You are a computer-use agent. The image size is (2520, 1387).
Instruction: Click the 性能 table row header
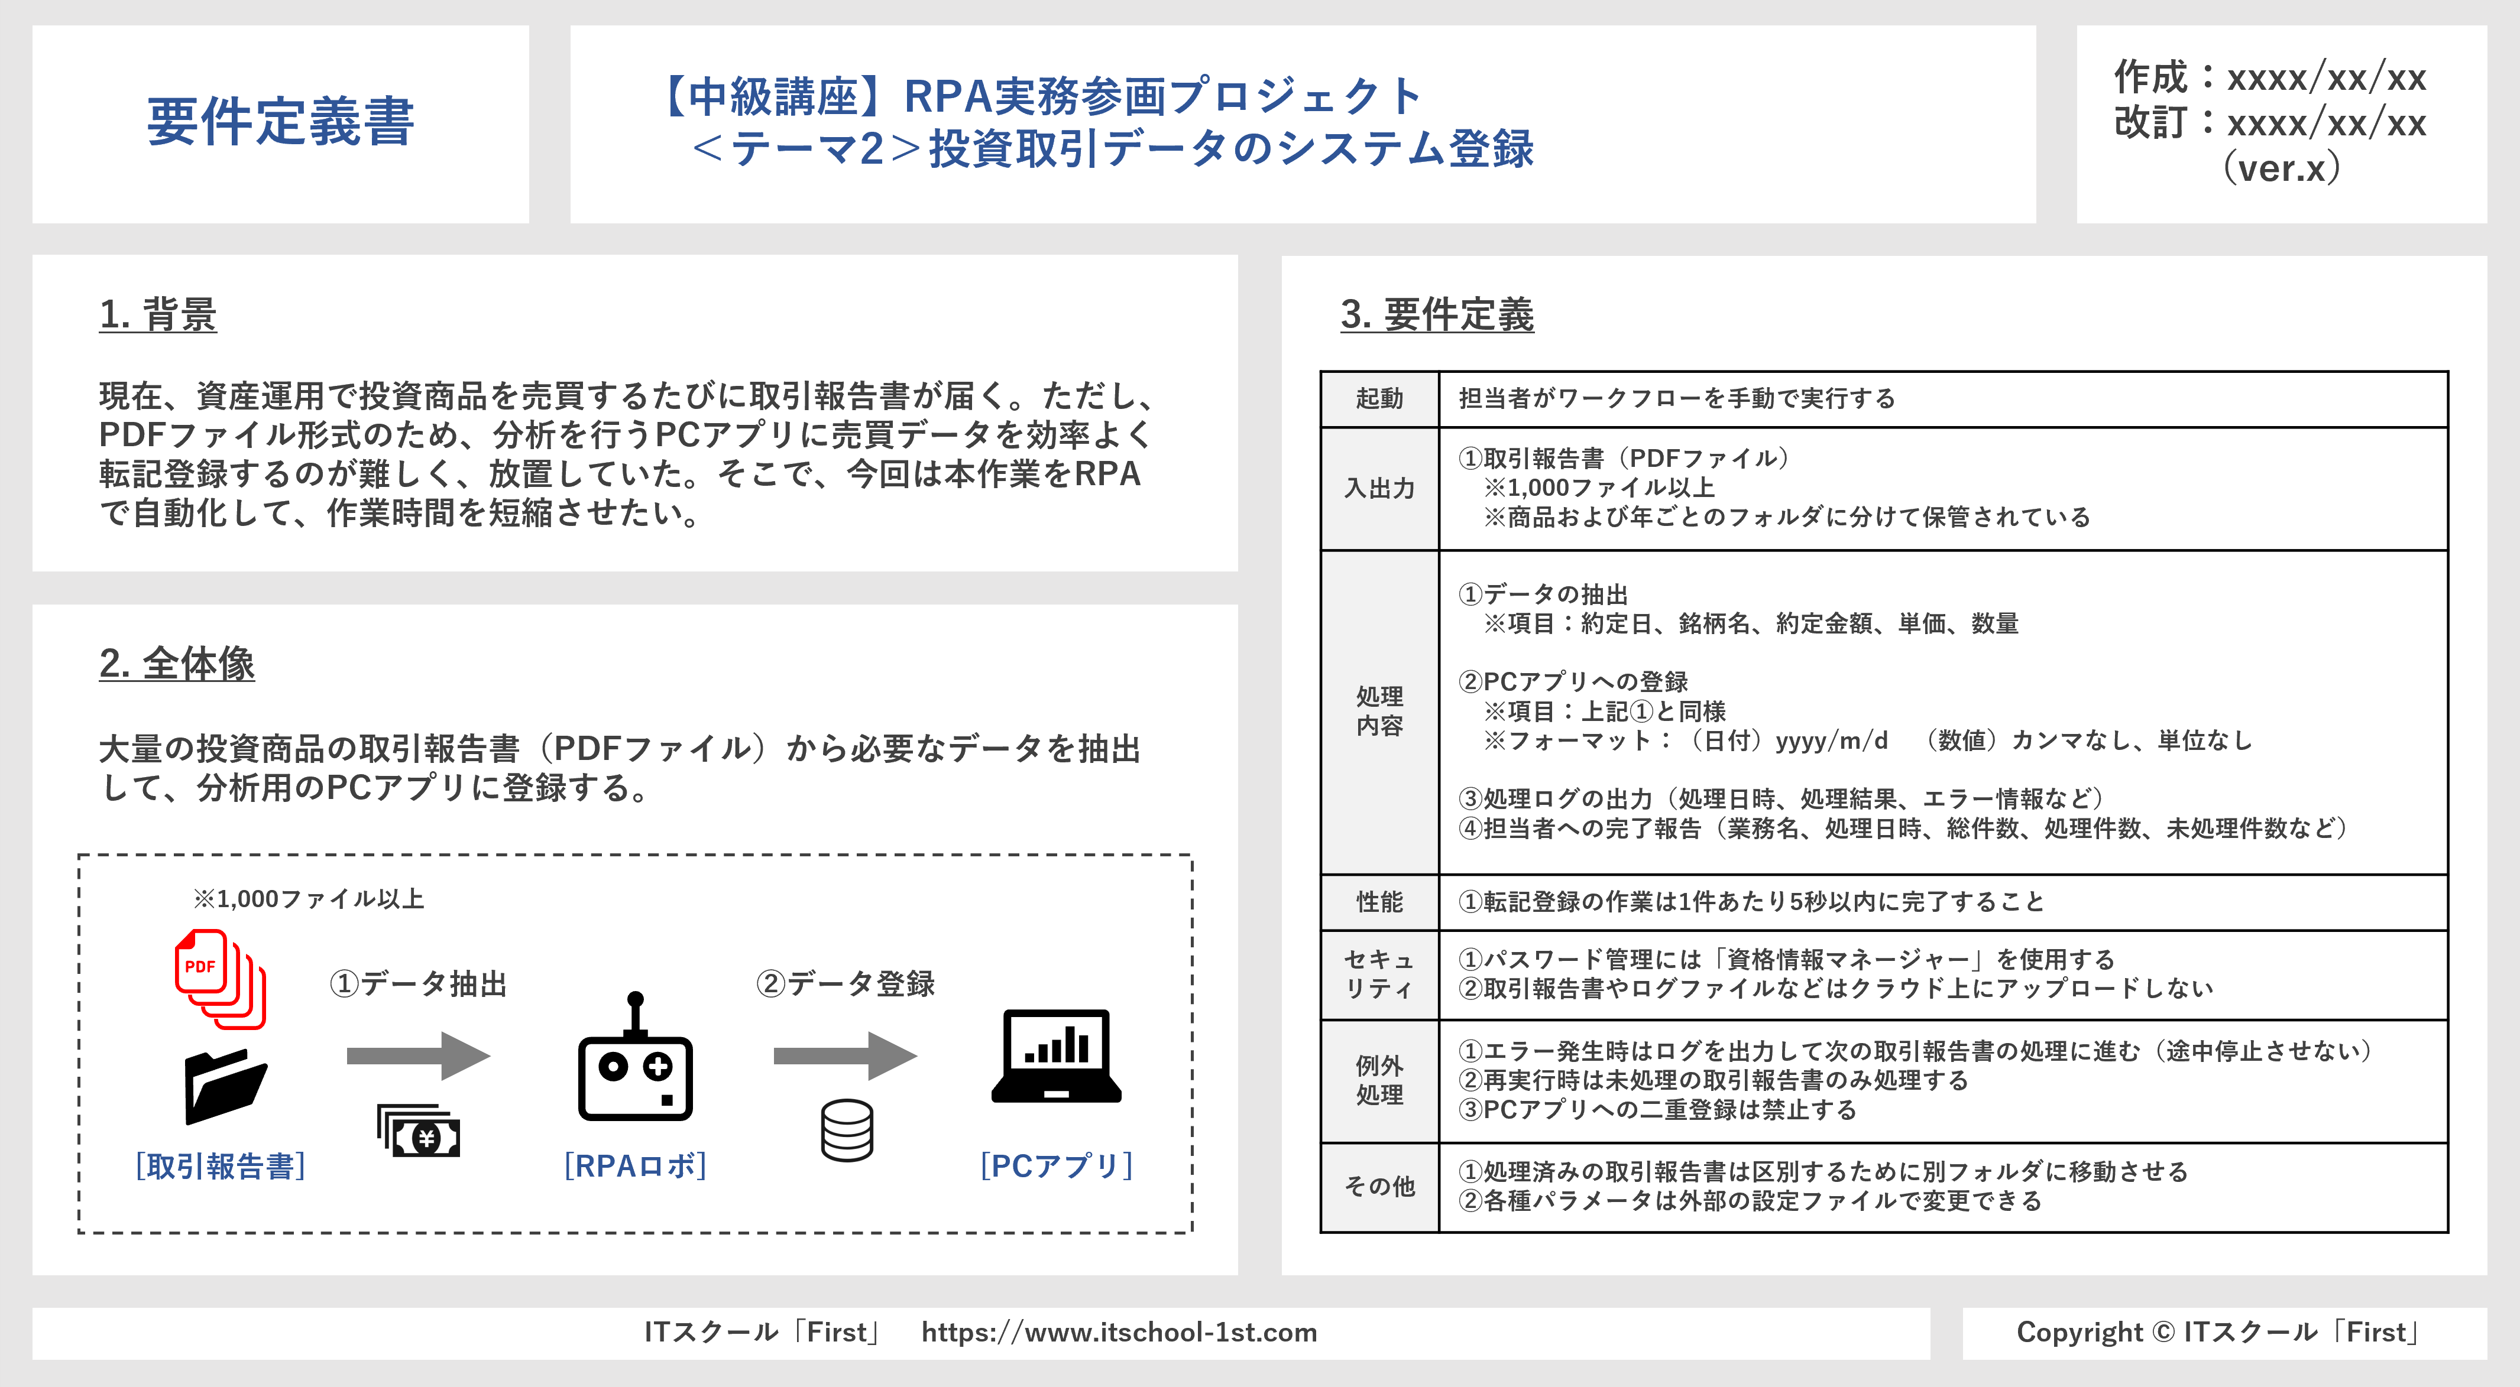point(1379,902)
